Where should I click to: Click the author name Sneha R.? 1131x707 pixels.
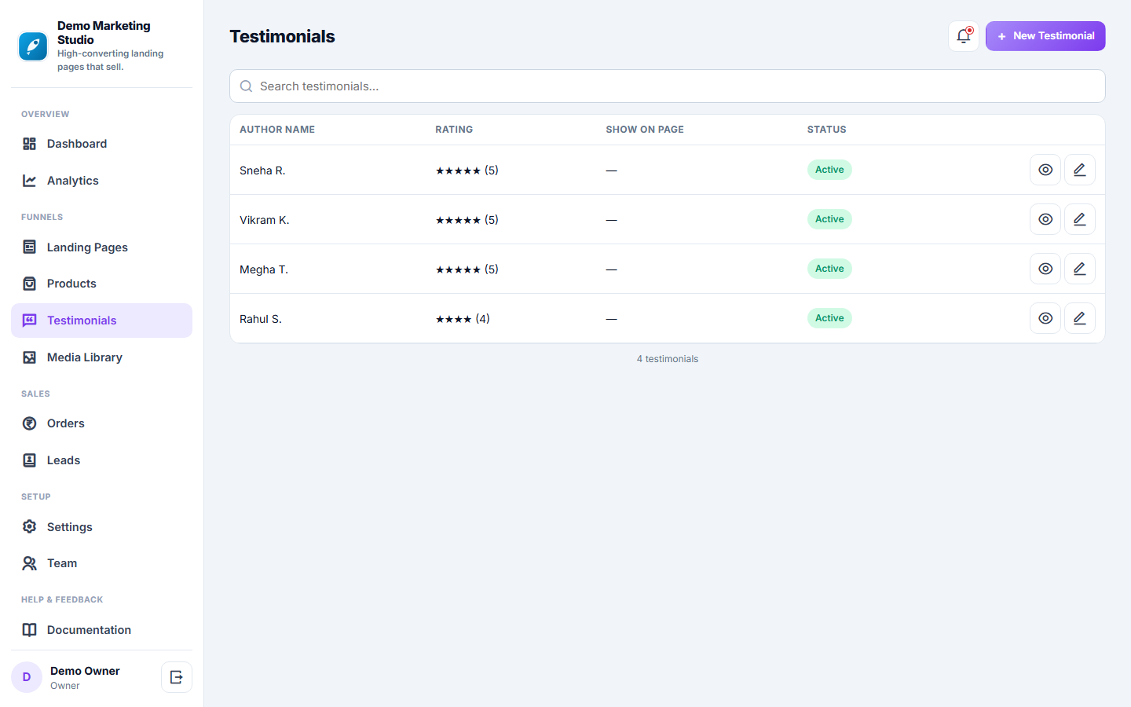pyautogui.click(x=262, y=170)
